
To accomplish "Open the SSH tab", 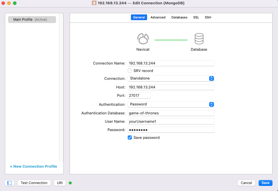I will [x=208, y=17].
